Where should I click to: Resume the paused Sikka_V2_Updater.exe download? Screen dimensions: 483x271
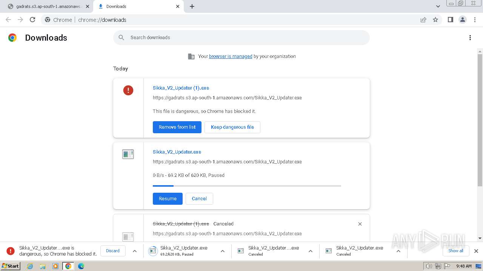pos(168,199)
